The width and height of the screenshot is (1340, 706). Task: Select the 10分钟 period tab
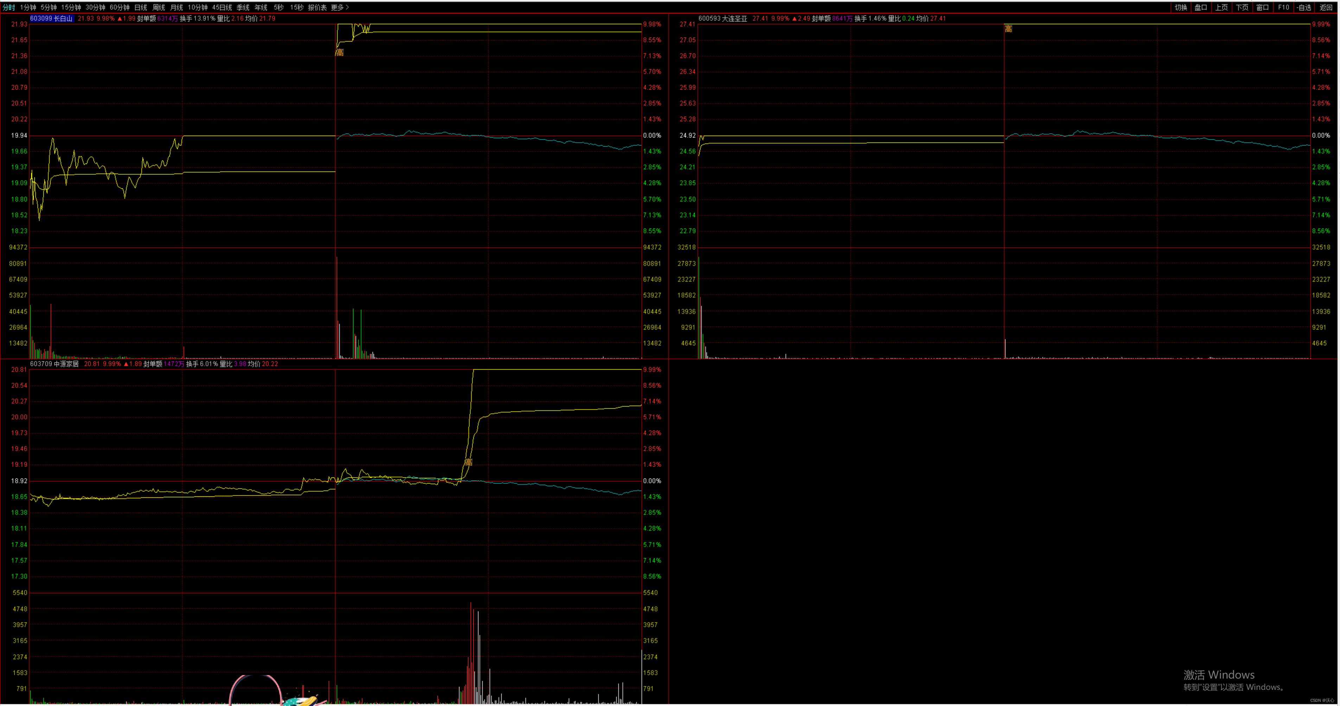[198, 7]
